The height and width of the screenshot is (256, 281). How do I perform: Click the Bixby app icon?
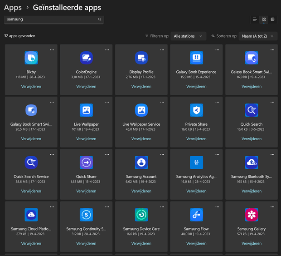pos(31,58)
